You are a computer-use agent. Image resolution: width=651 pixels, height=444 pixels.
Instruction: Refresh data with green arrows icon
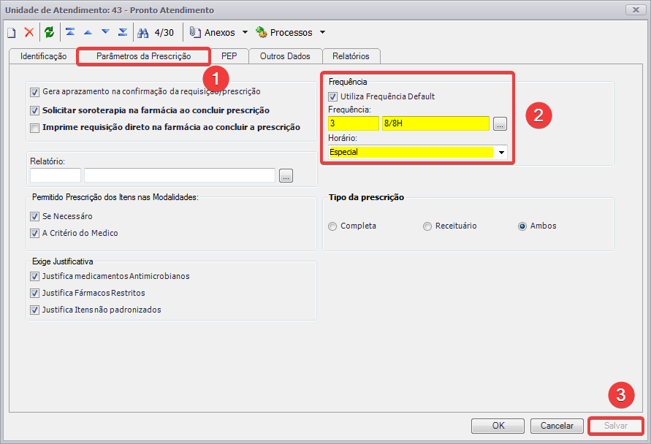50,32
